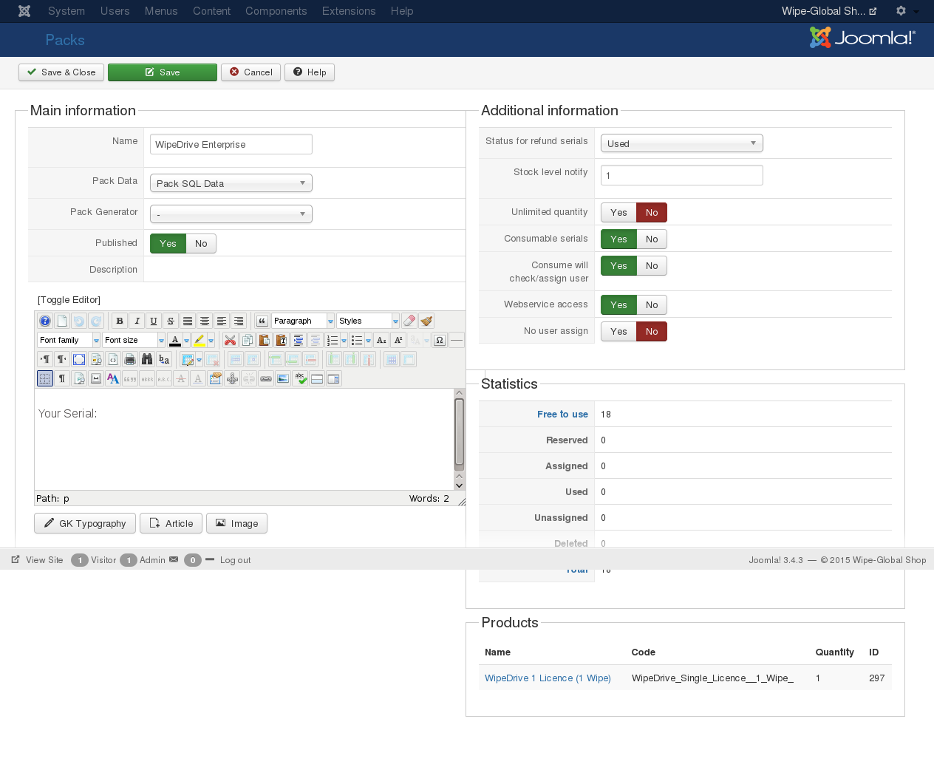Expand the insert table dropdown arrow
934x767 pixels.
point(200,360)
